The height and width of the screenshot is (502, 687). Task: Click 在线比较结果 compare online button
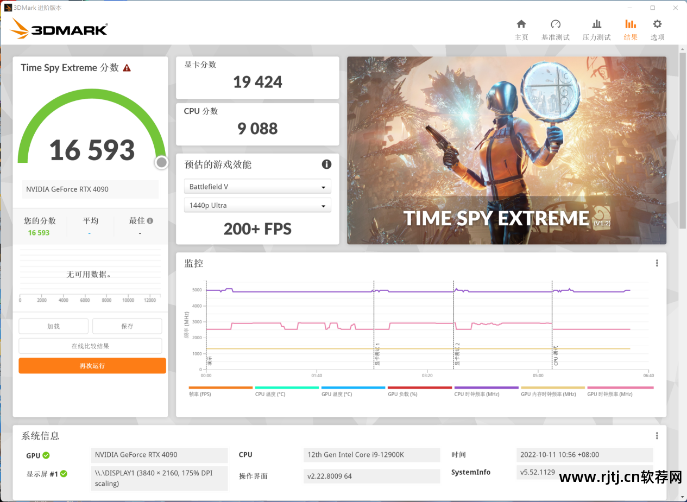coord(90,346)
